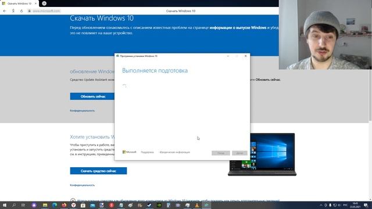372x209 pixels.
Task: Open a new browser tab
Action: coord(44,3)
